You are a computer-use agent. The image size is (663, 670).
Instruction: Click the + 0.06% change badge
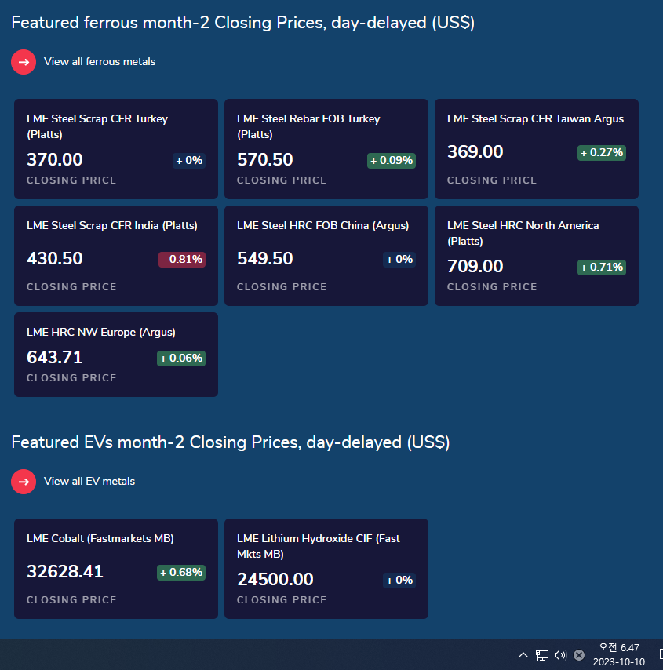pos(181,358)
